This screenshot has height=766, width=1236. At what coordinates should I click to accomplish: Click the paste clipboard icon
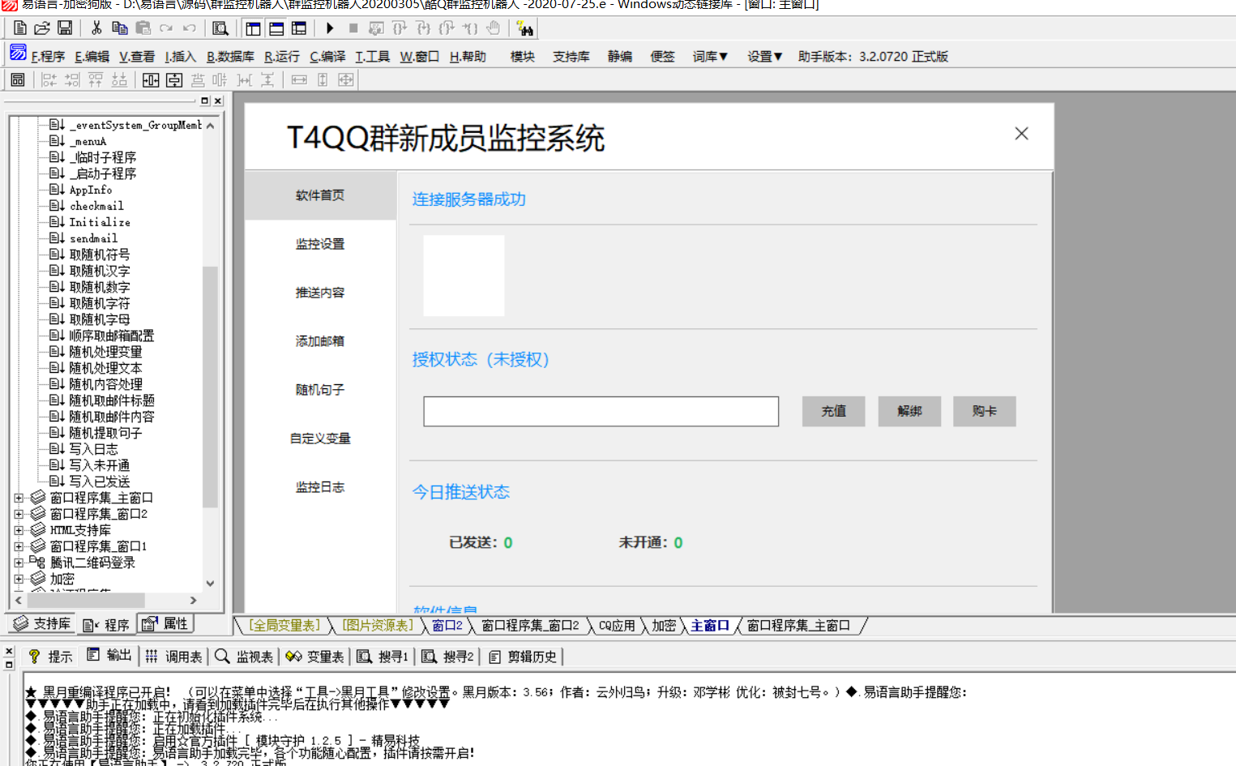pos(143,28)
